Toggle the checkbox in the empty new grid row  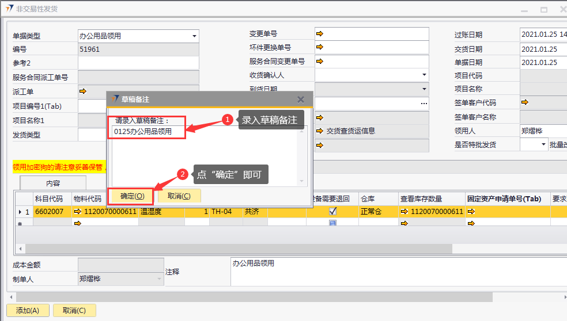coord(332,223)
